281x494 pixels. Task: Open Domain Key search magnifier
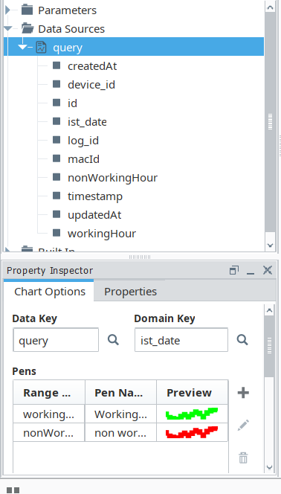[242, 339]
